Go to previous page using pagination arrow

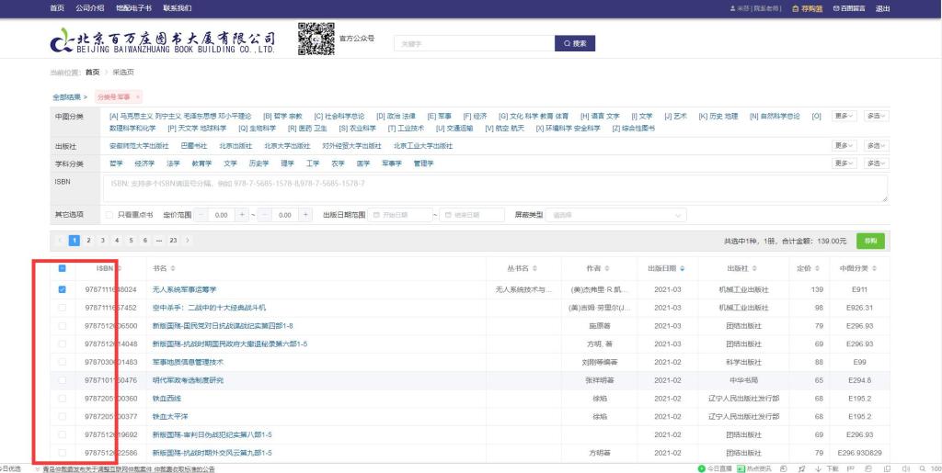pyautogui.click(x=61, y=240)
